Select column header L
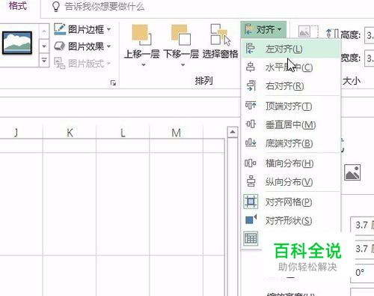Screen dimensions: 374x296 pyautogui.click(x=123, y=133)
